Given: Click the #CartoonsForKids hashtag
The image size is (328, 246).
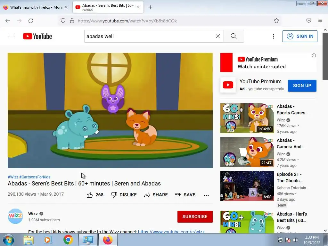Looking at the screenshot, I should [x=35, y=177].
